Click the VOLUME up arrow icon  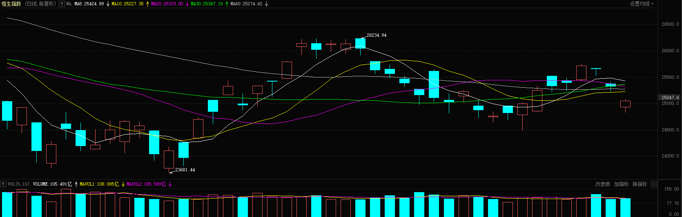tap(76, 184)
